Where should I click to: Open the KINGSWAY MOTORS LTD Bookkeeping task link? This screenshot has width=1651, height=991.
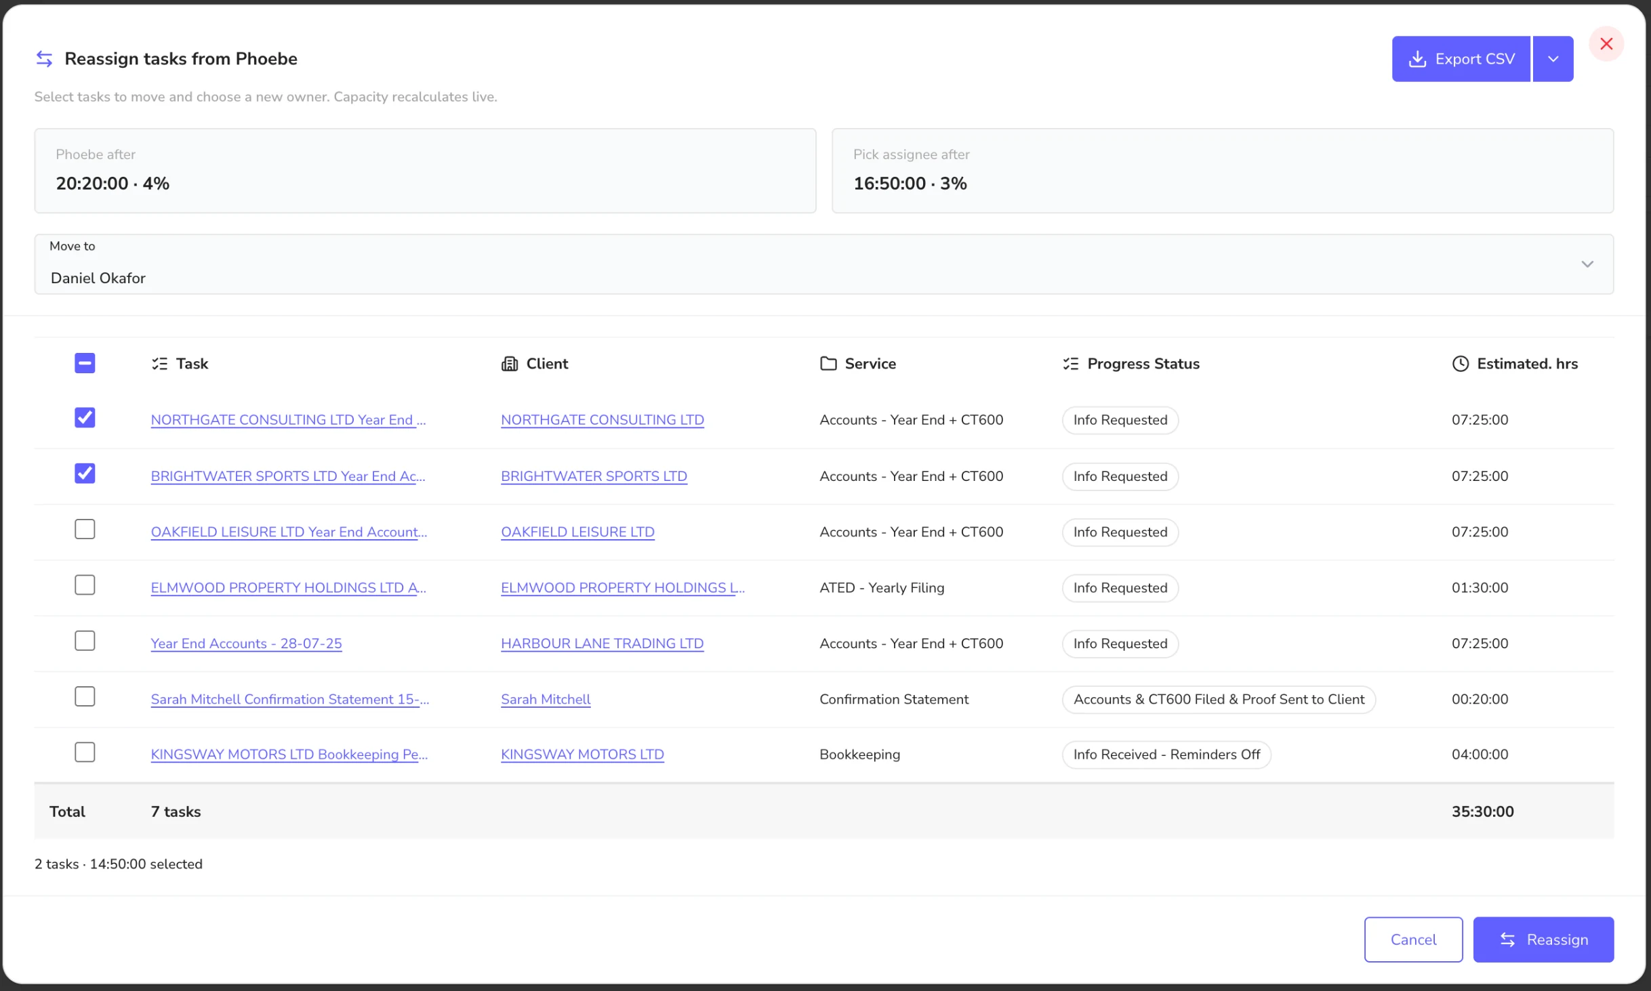click(x=289, y=755)
